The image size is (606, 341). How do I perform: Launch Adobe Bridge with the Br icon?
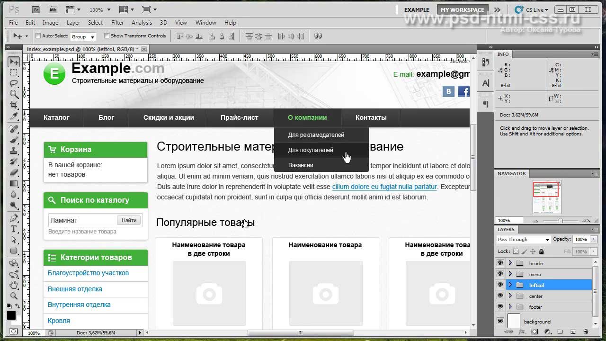(37, 9)
